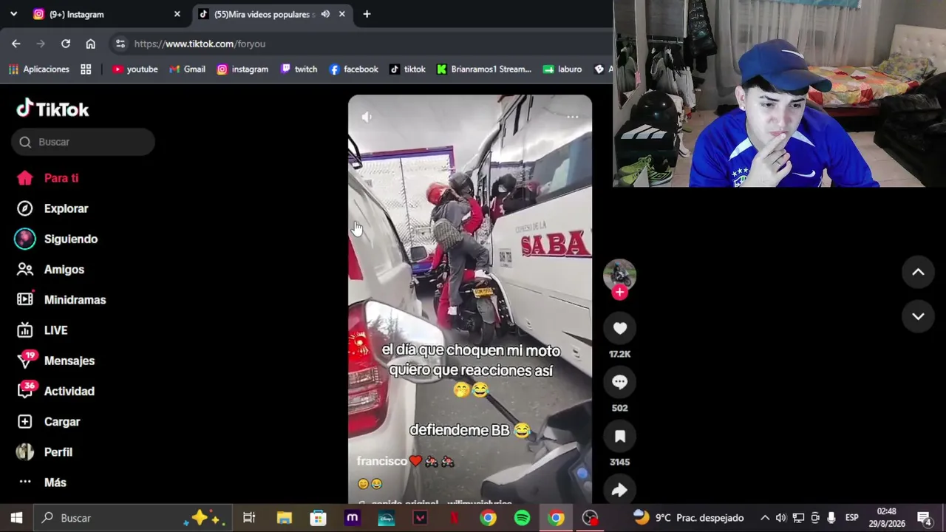Open Perfil page

tap(44, 452)
